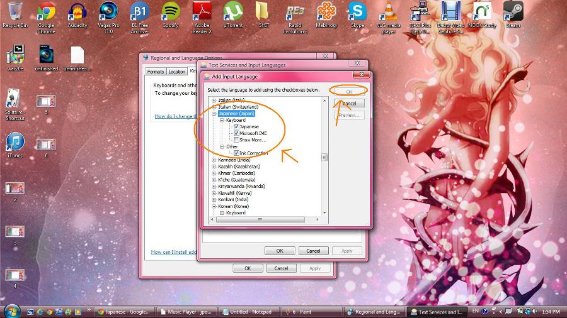Uncheck the Microsoft IME keyboard checkbox
This screenshot has width=567, height=318.
tap(236, 133)
